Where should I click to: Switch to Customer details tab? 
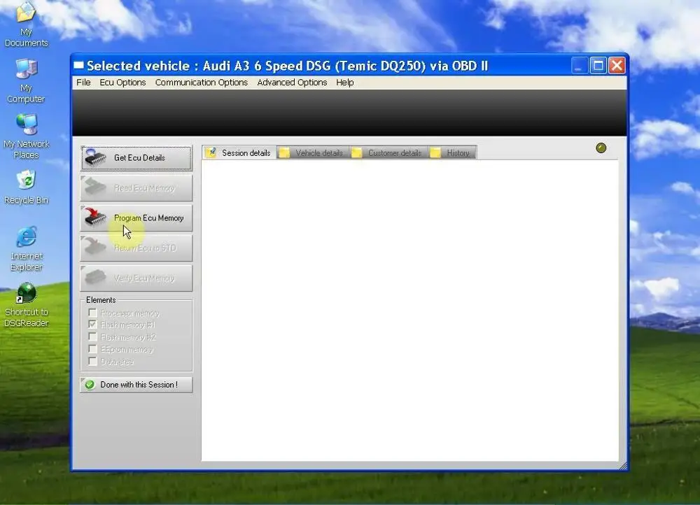[388, 153]
